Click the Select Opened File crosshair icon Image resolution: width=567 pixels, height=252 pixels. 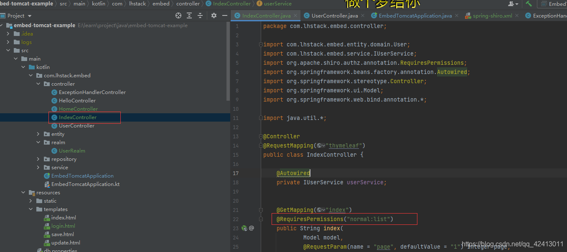coord(178,15)
